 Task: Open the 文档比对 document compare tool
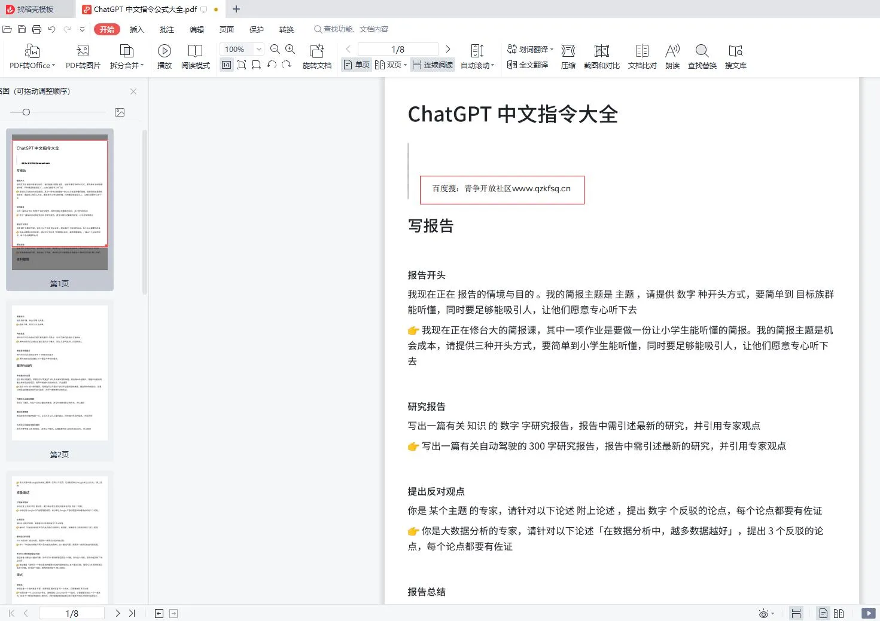coord(643,57)
